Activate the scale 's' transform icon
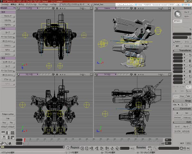 point(190,55)
